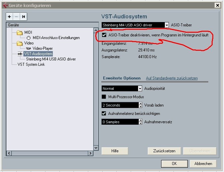The width and height of the screenshot is (224, 172).
Task: Select Video-Player tree entry
Action: (42, 48)
